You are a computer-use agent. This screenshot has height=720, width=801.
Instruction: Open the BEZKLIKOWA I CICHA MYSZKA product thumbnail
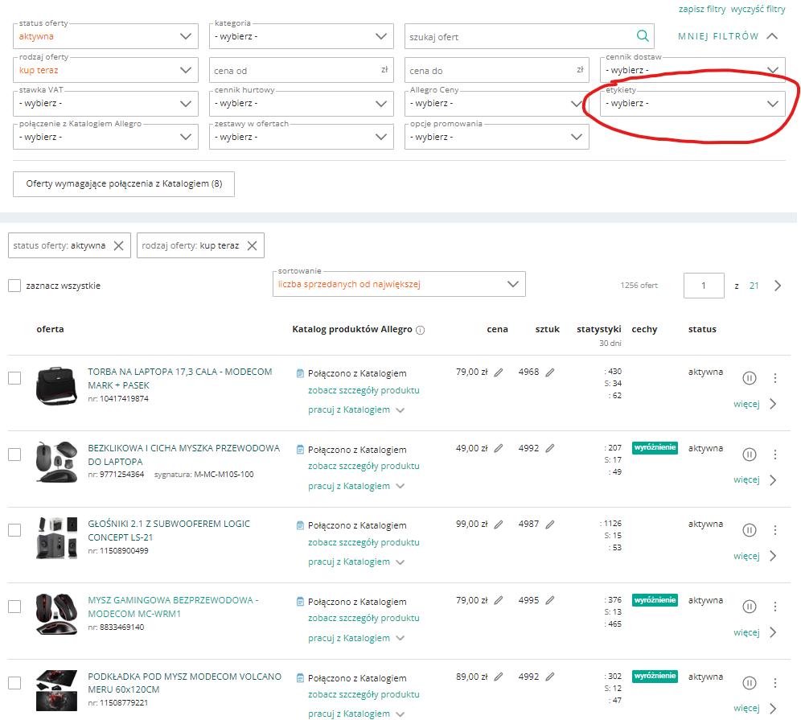coord(58,462)
